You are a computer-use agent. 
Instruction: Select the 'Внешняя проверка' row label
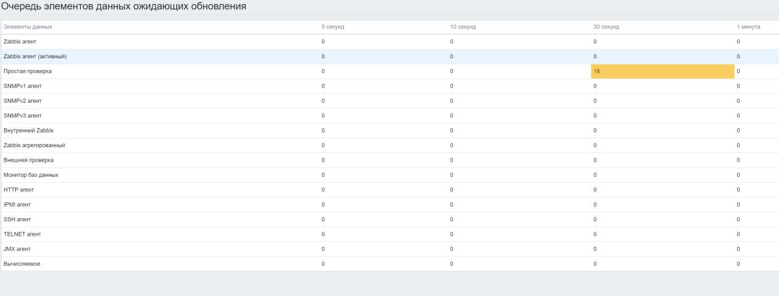[x=29, y=160]
